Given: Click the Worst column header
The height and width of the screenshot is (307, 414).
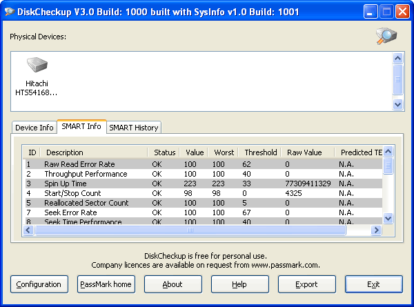Looking at the screenshot, I should coord(223,152).
